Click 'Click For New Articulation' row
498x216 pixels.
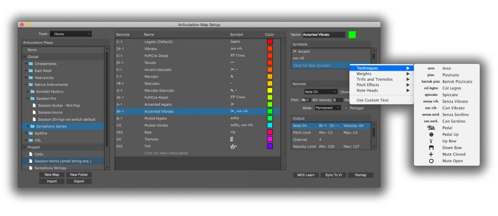coord(197,153)
